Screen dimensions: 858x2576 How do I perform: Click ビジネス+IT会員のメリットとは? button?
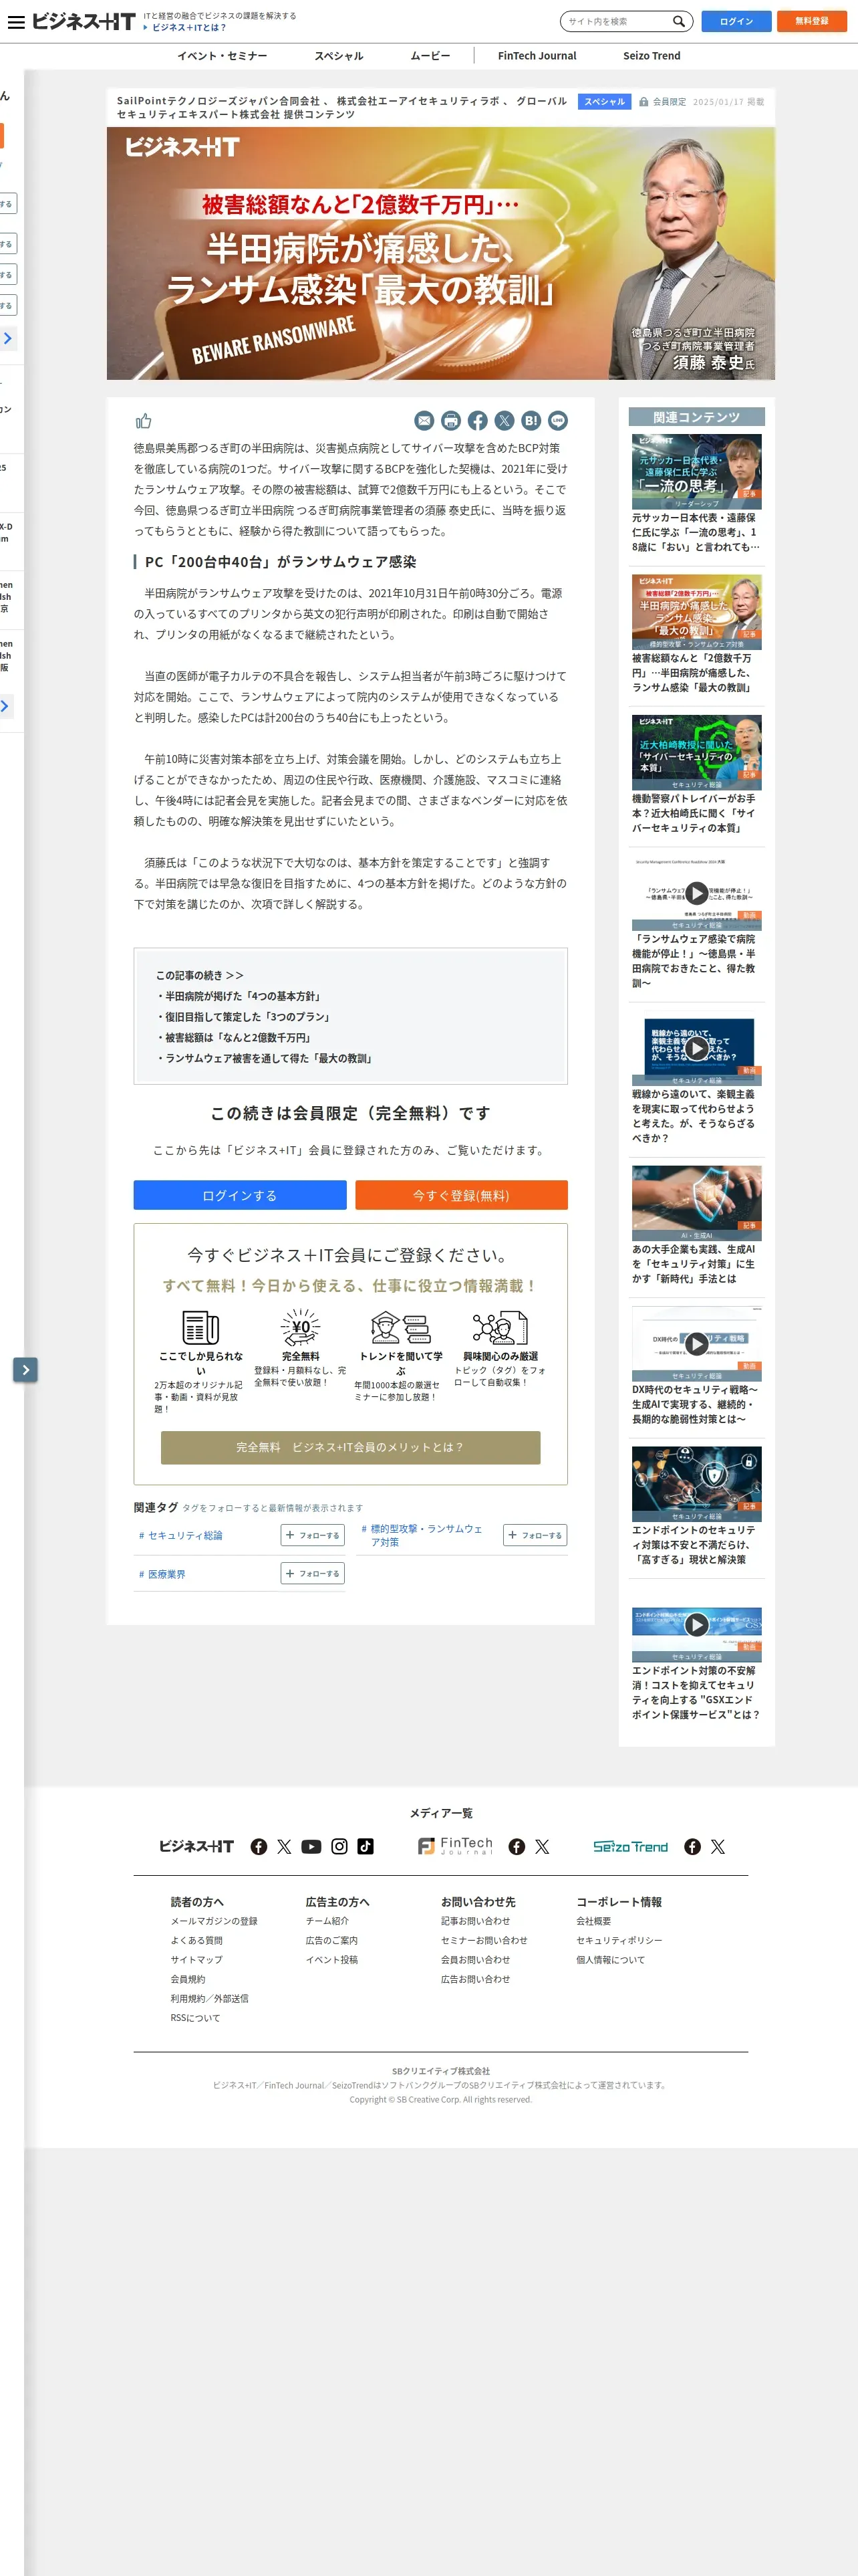(351, 1447)
